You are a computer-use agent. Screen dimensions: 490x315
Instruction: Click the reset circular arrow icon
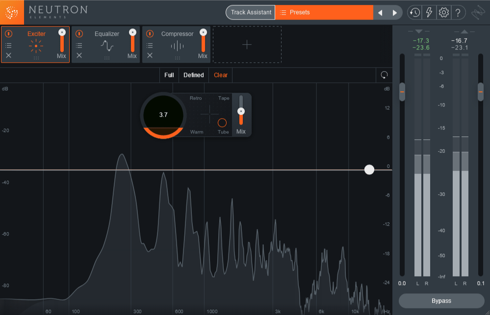(x=384, y=75)
